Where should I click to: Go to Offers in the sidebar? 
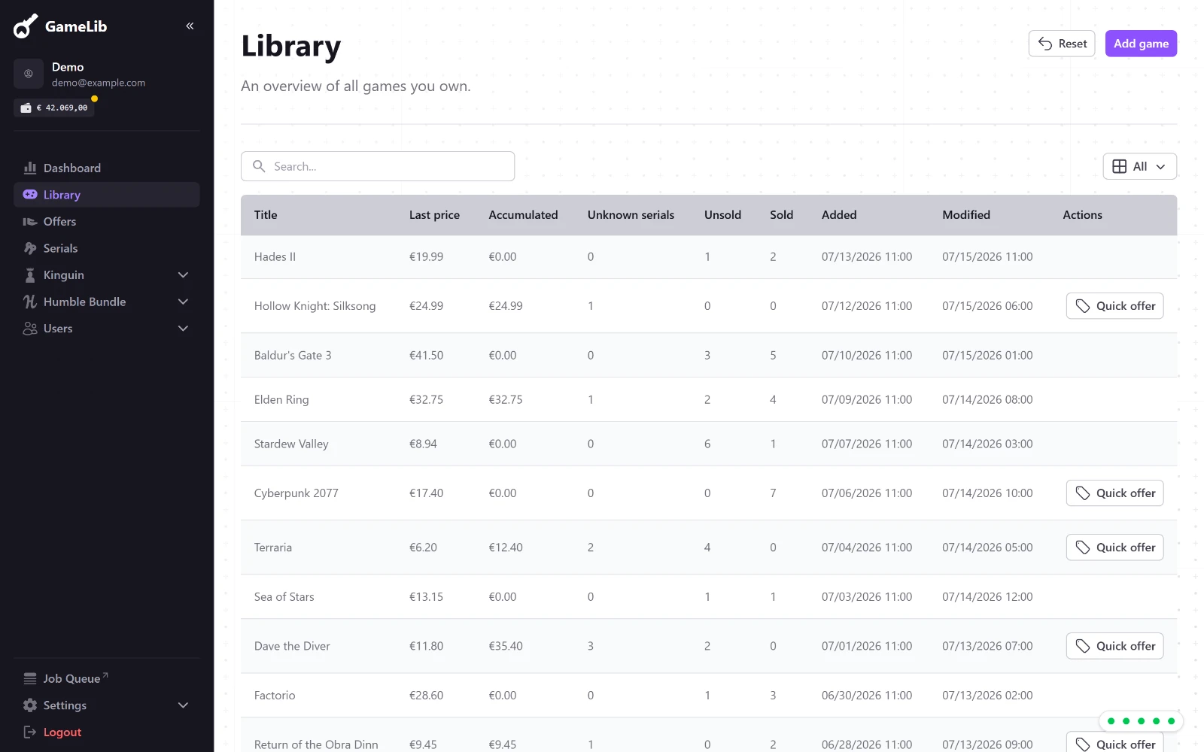[106, 222]
